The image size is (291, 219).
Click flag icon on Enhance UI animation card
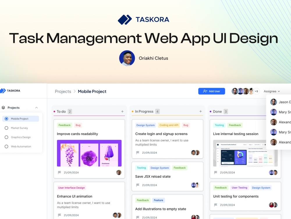coord(60,215)
